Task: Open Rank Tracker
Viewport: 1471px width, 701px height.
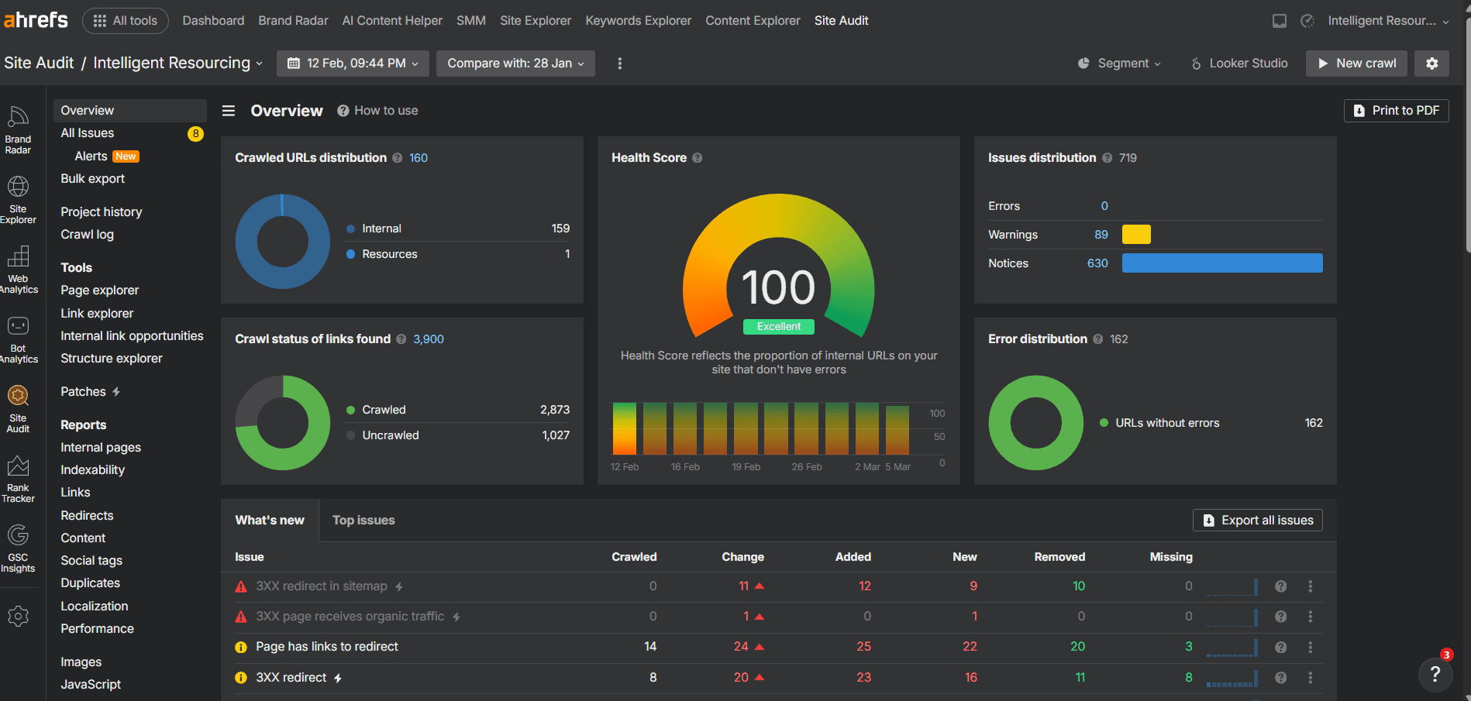Action: click(17, 475)
